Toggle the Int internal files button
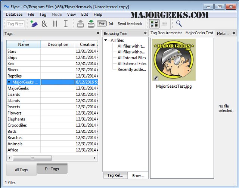The width and height of the screenshot is (239, 188). click(111, 24)
